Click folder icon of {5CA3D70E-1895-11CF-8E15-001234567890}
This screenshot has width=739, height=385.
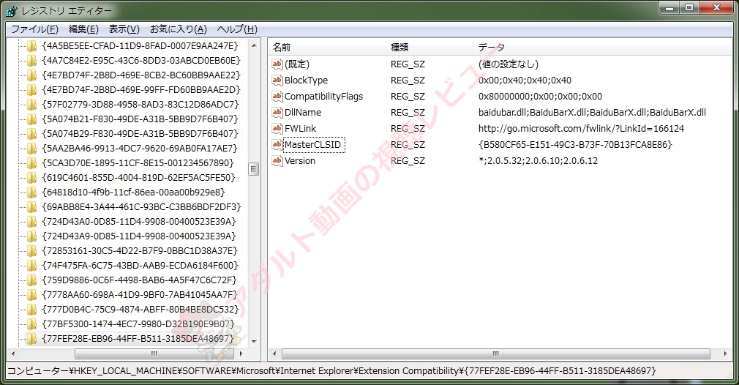pyautogui.click(x=31, y=162)
